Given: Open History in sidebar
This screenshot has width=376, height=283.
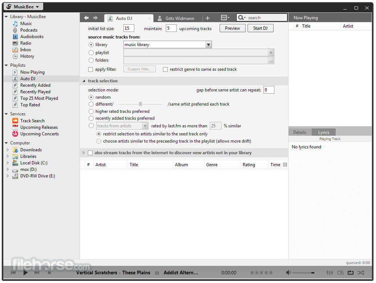Looking at the screenshot, I should click(x=27, y=56).
